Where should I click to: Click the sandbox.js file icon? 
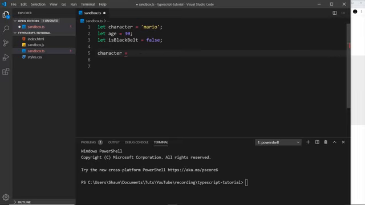24,45
